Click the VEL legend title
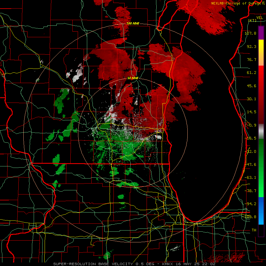Viewport: 266px width, 266px height. 259,18
